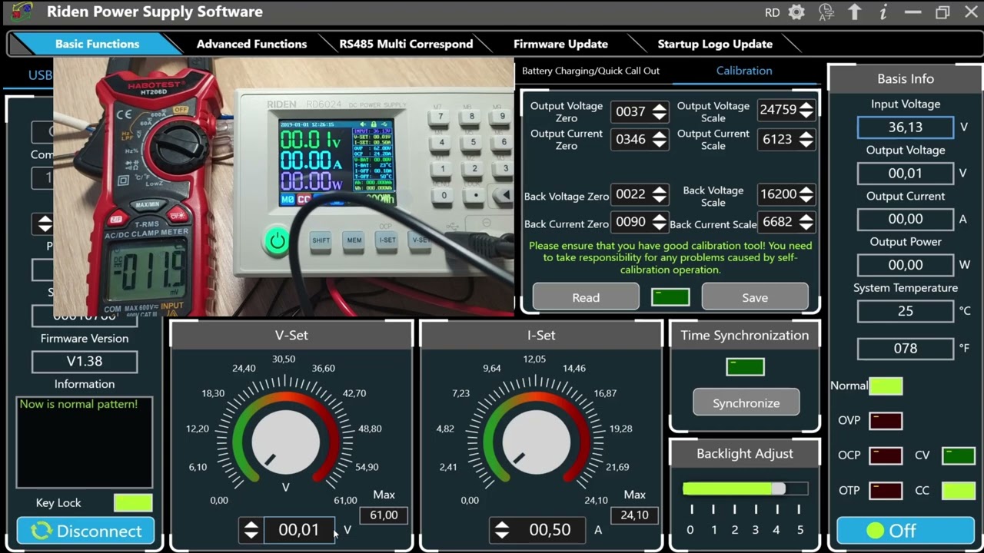Click the I-Set stepper arrows

point(501,530)
